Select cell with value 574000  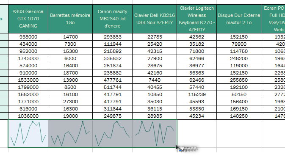click(x=28, y=66)
